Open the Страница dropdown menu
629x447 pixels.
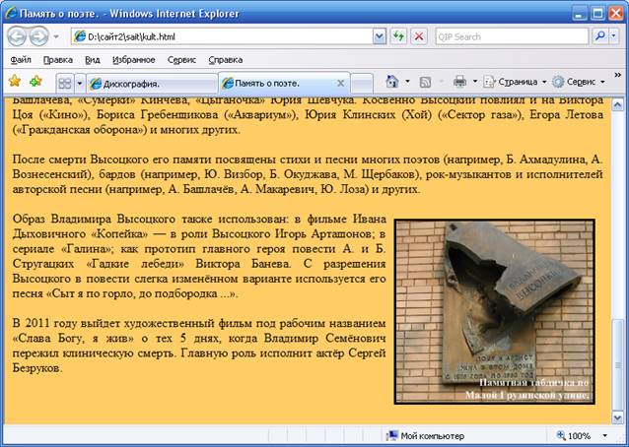pos(517,82)
